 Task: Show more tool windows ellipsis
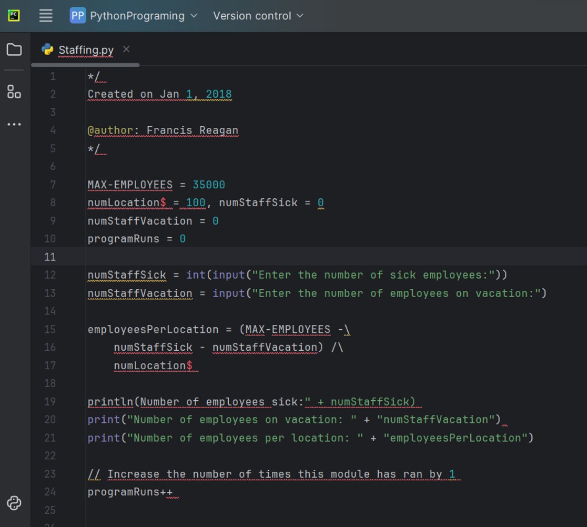tap(14, 124)
